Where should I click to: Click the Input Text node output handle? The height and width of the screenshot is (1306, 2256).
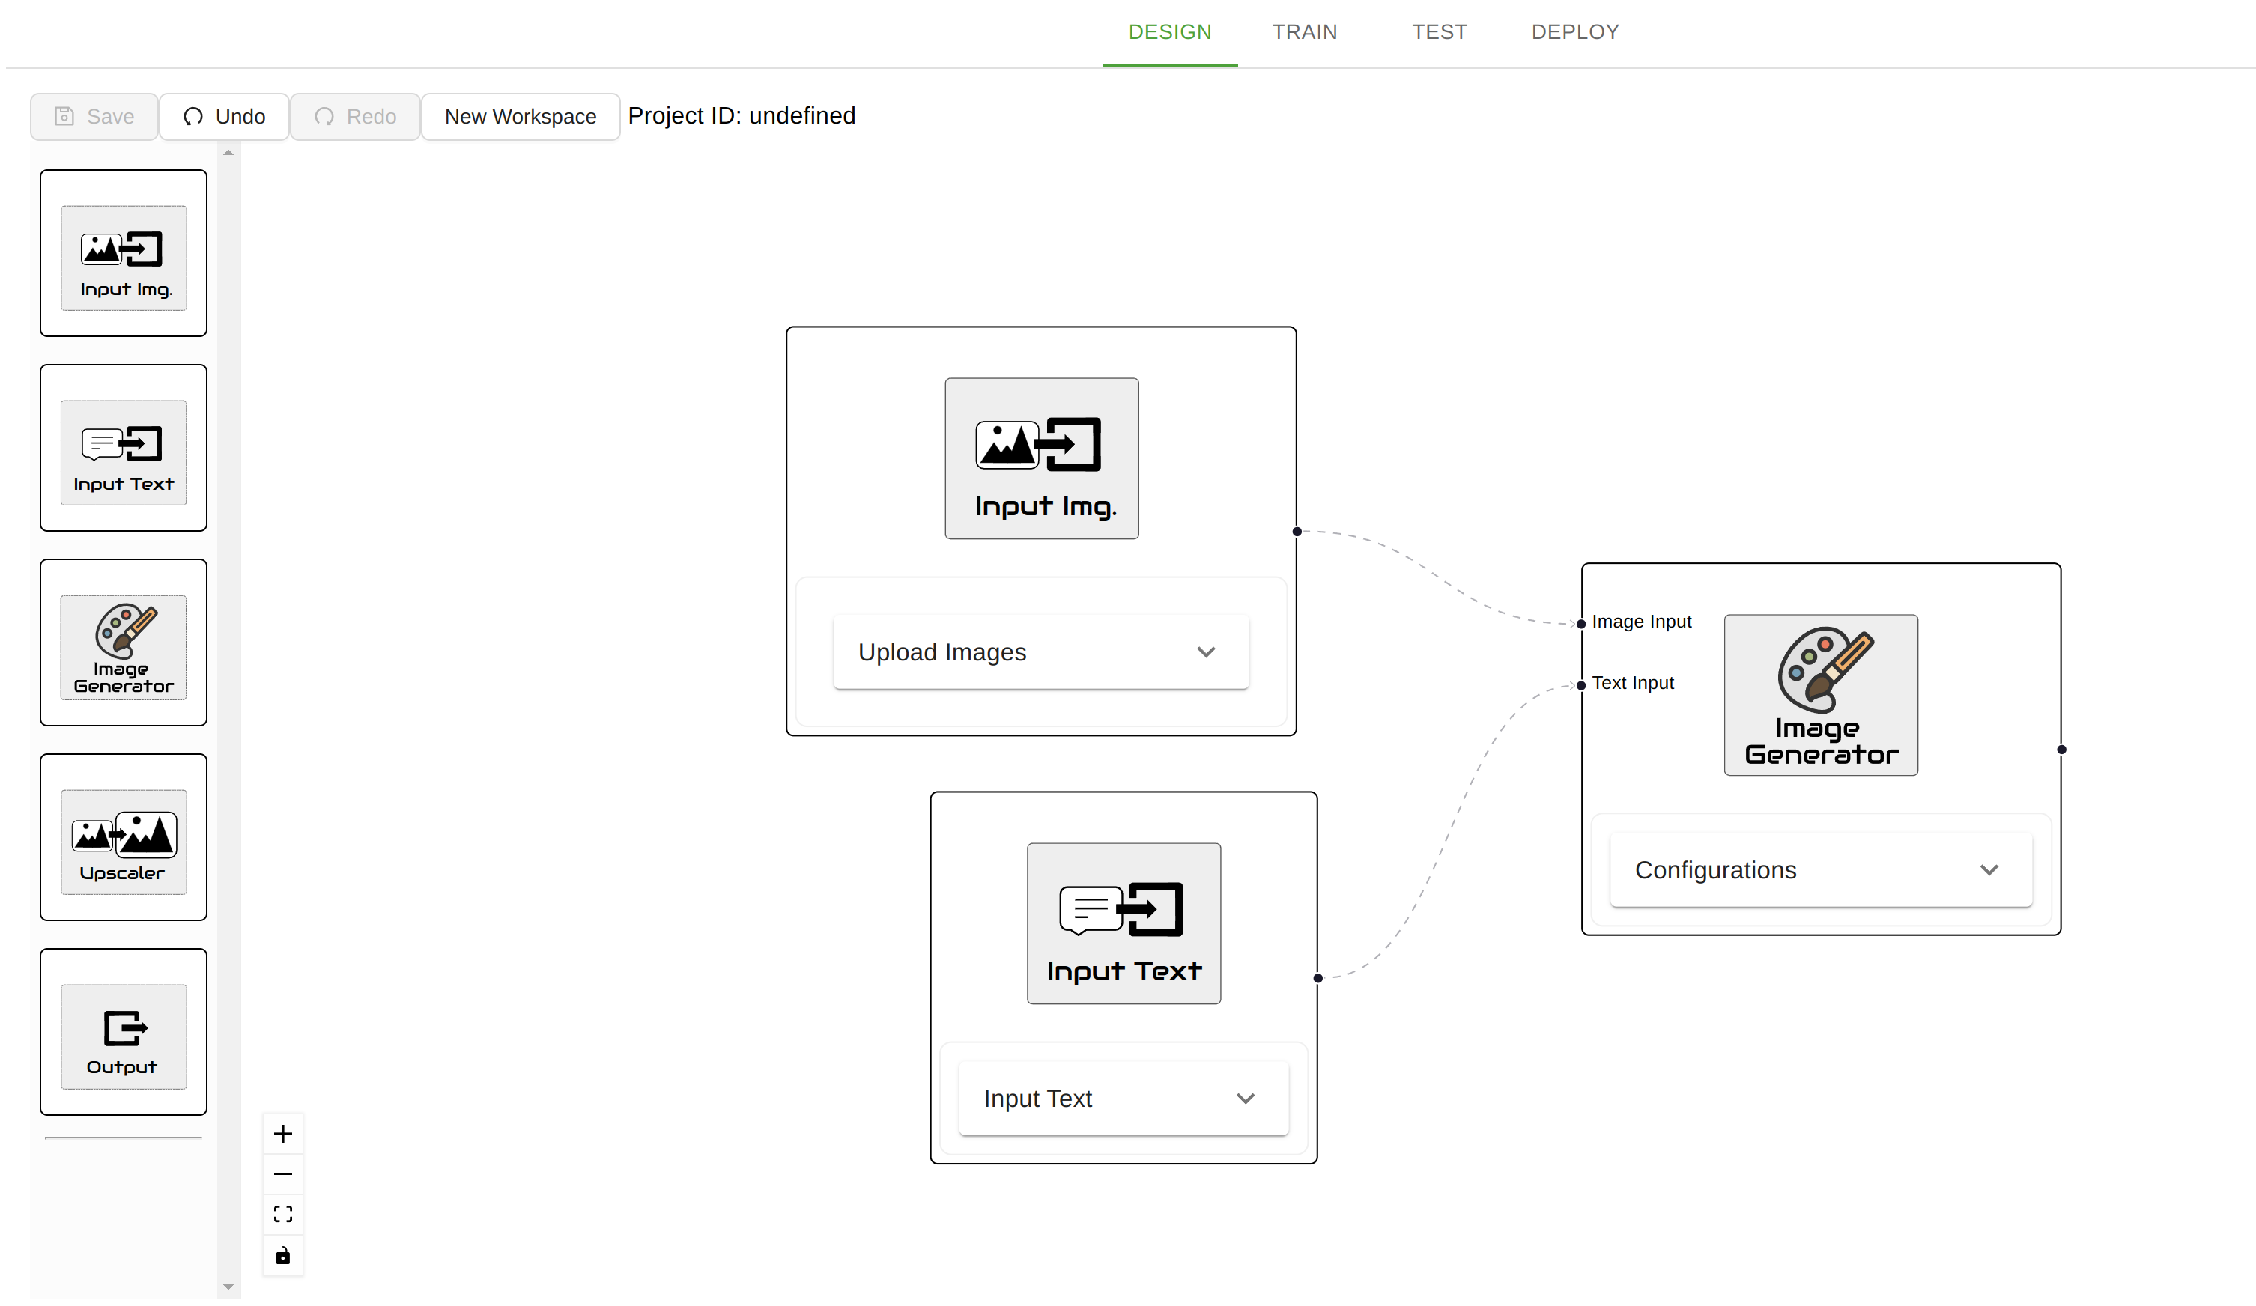pos(1317,979)
